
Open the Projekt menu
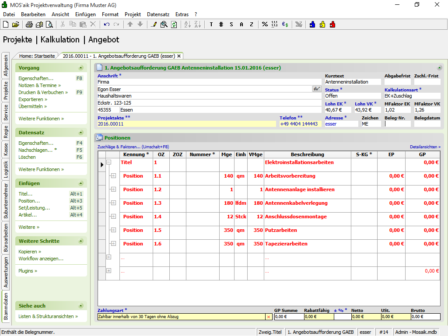click(133, 14)
